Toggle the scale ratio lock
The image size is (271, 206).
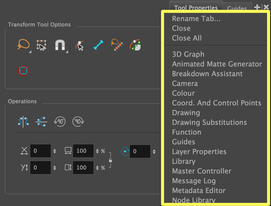110,160
